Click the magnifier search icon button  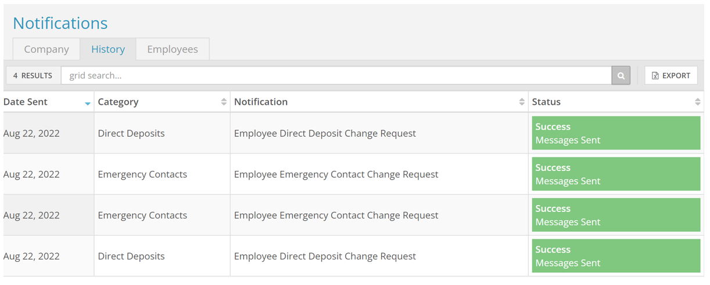click(621, 75)
